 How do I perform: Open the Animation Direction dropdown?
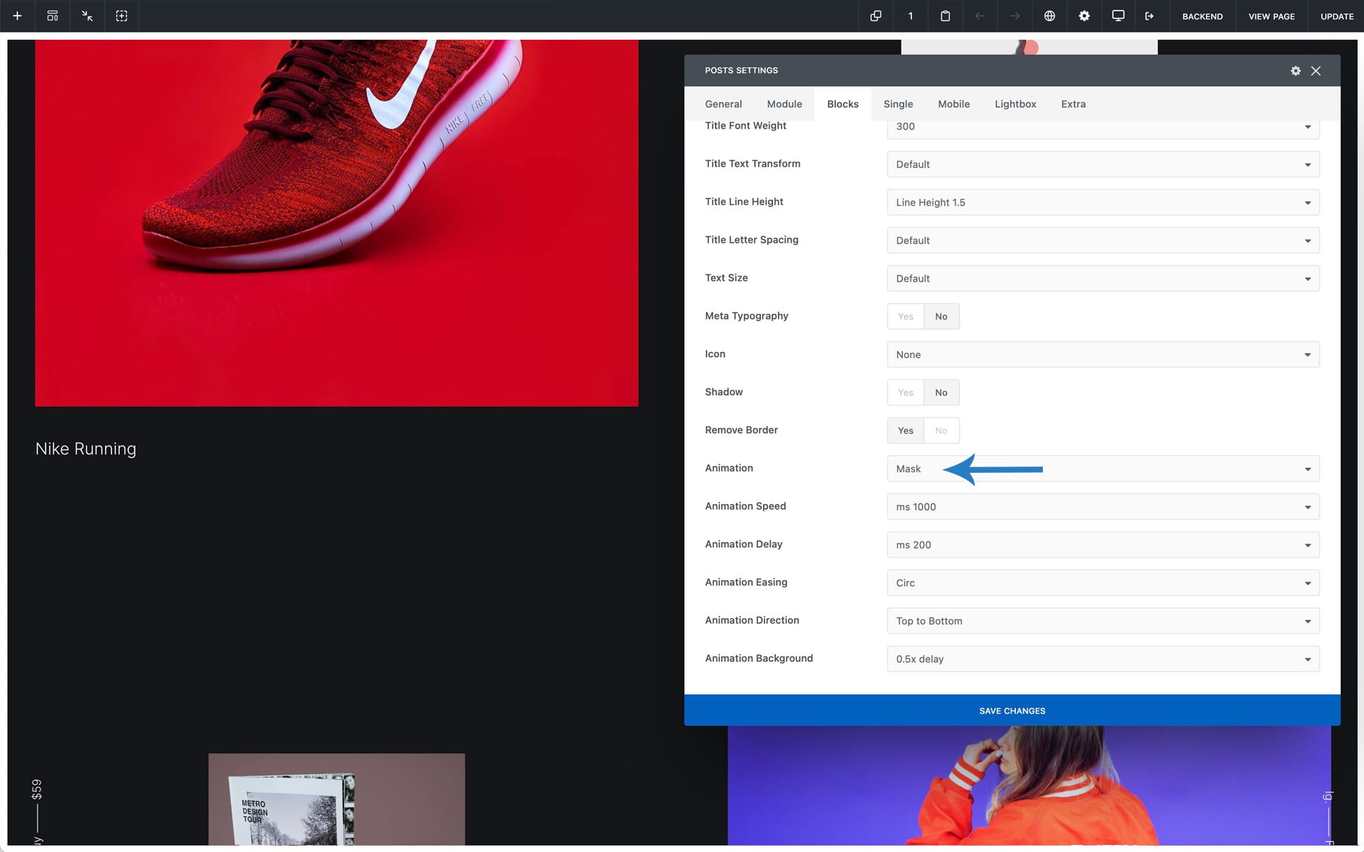click(x=1103, y=621)
